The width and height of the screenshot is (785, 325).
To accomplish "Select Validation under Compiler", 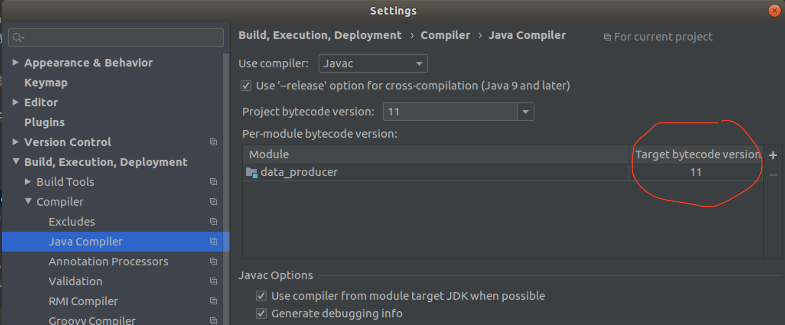I will point(75,281).
